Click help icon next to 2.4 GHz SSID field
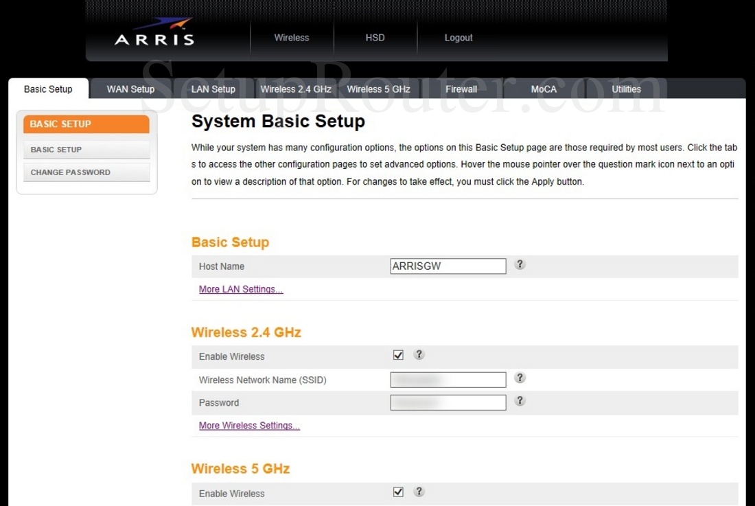This screenshot has height=506, width=755. [x=520, y=378]
